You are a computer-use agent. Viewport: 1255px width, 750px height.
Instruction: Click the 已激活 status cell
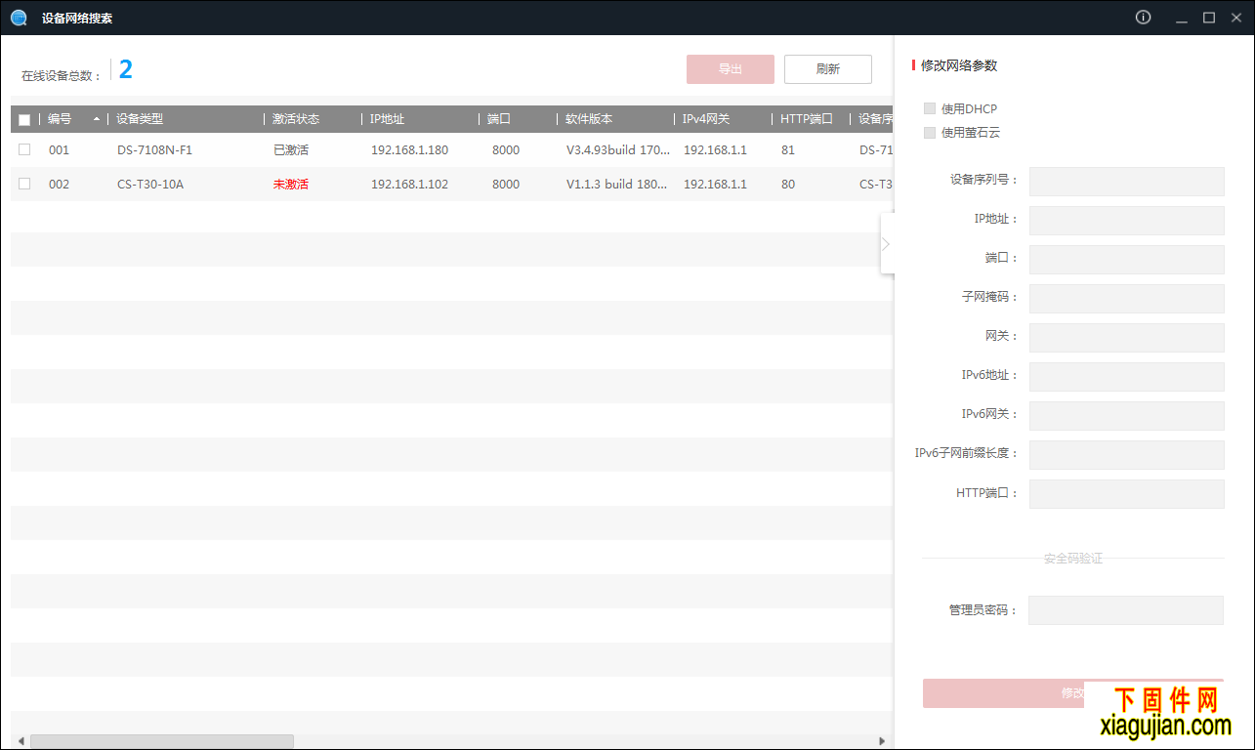point(291,150)
